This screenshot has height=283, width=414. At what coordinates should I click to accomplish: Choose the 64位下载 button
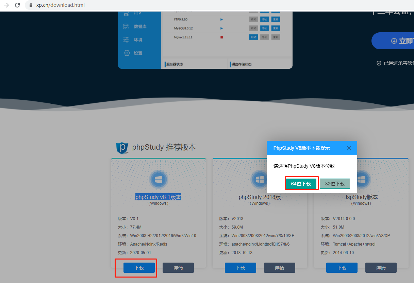click(x=301, y=184)
